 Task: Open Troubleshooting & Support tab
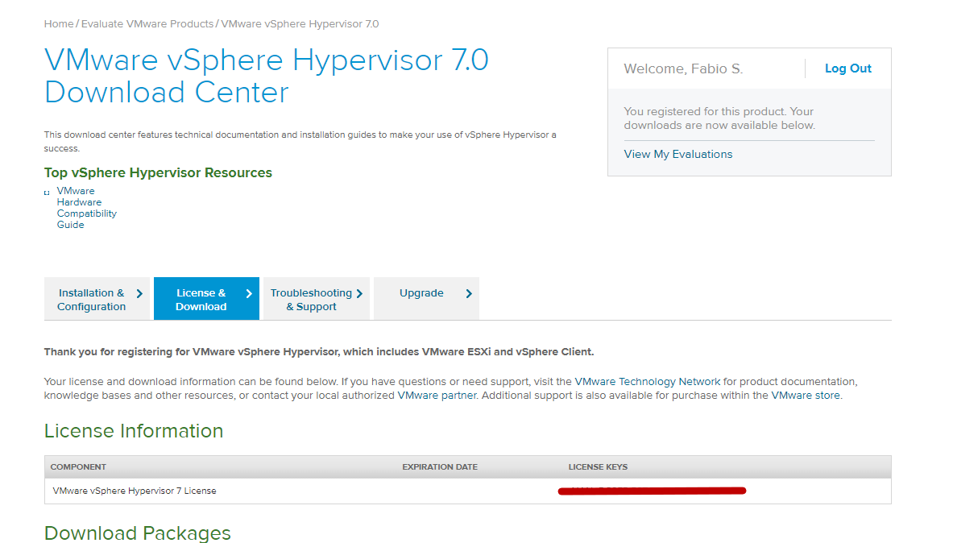coord(316,299)
